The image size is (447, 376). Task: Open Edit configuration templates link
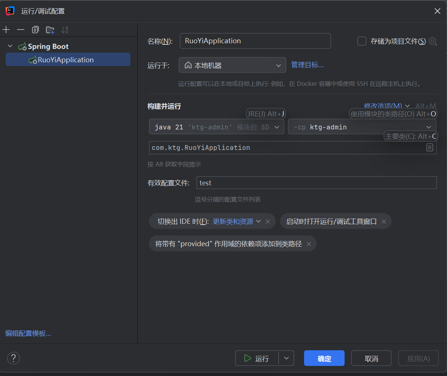[28, 333]
